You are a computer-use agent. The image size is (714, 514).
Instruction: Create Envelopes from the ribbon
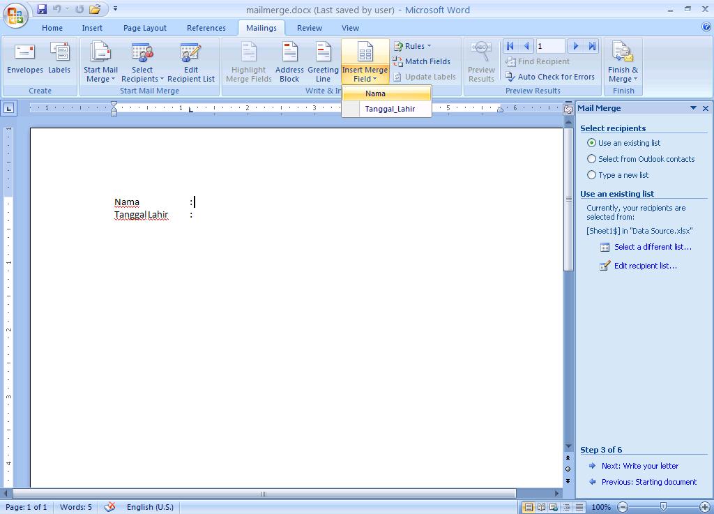coord(24,59)
